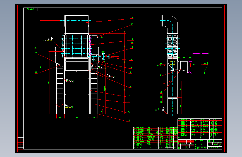The height and width of the screenshot is (157, 242).
Task: Select the weld symbol at the side view base
Action: [x=160, y=110]
